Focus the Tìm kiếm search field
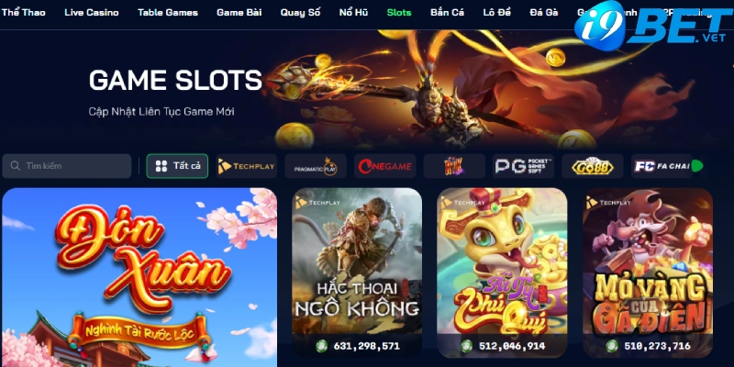This screenshot has height=367, width=734. [66, 166]
